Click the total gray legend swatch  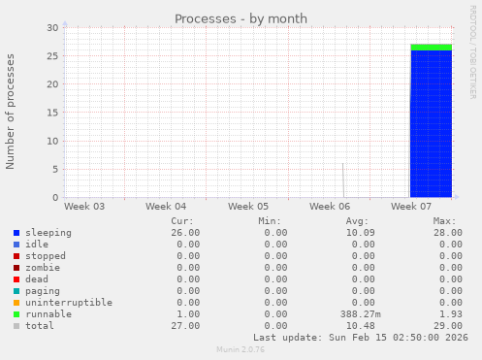16,326
